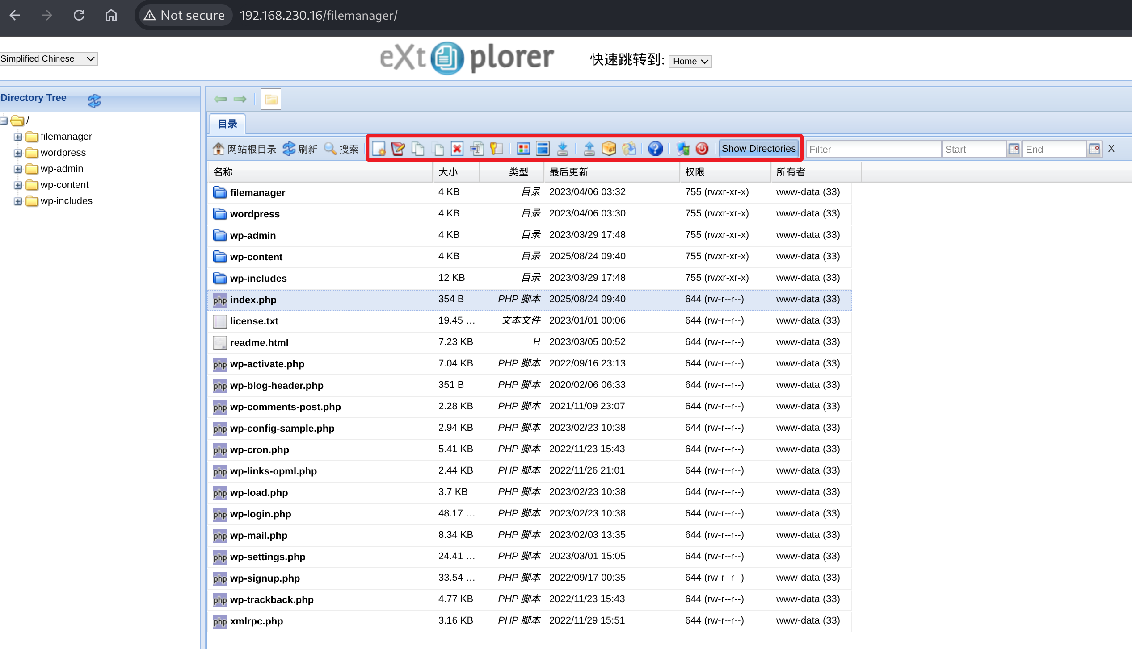Click the Download arrow icon

(563, 149)
